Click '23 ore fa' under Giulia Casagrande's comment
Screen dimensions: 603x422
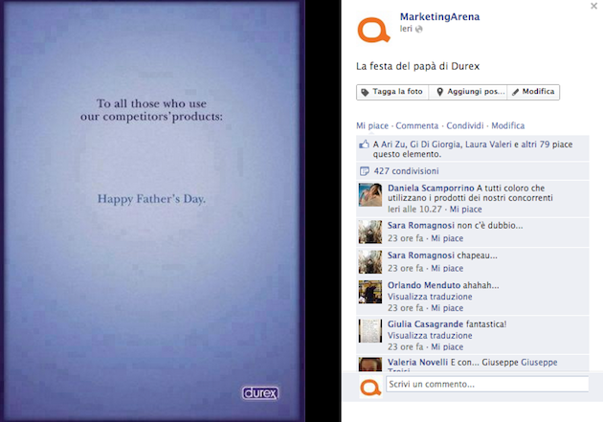[405, 347]
